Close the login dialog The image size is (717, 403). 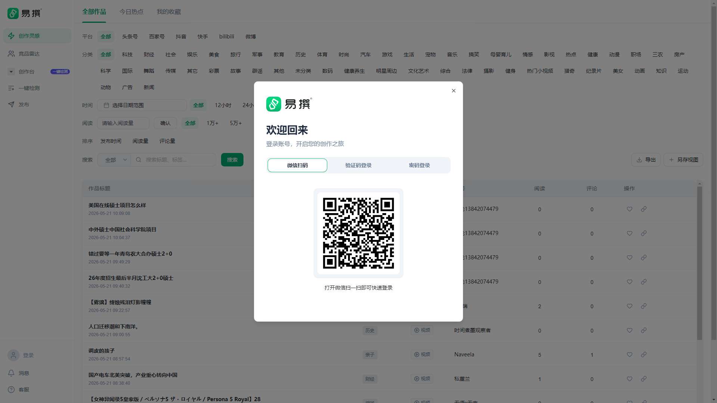pyautogui.click(x=453, y=91)
